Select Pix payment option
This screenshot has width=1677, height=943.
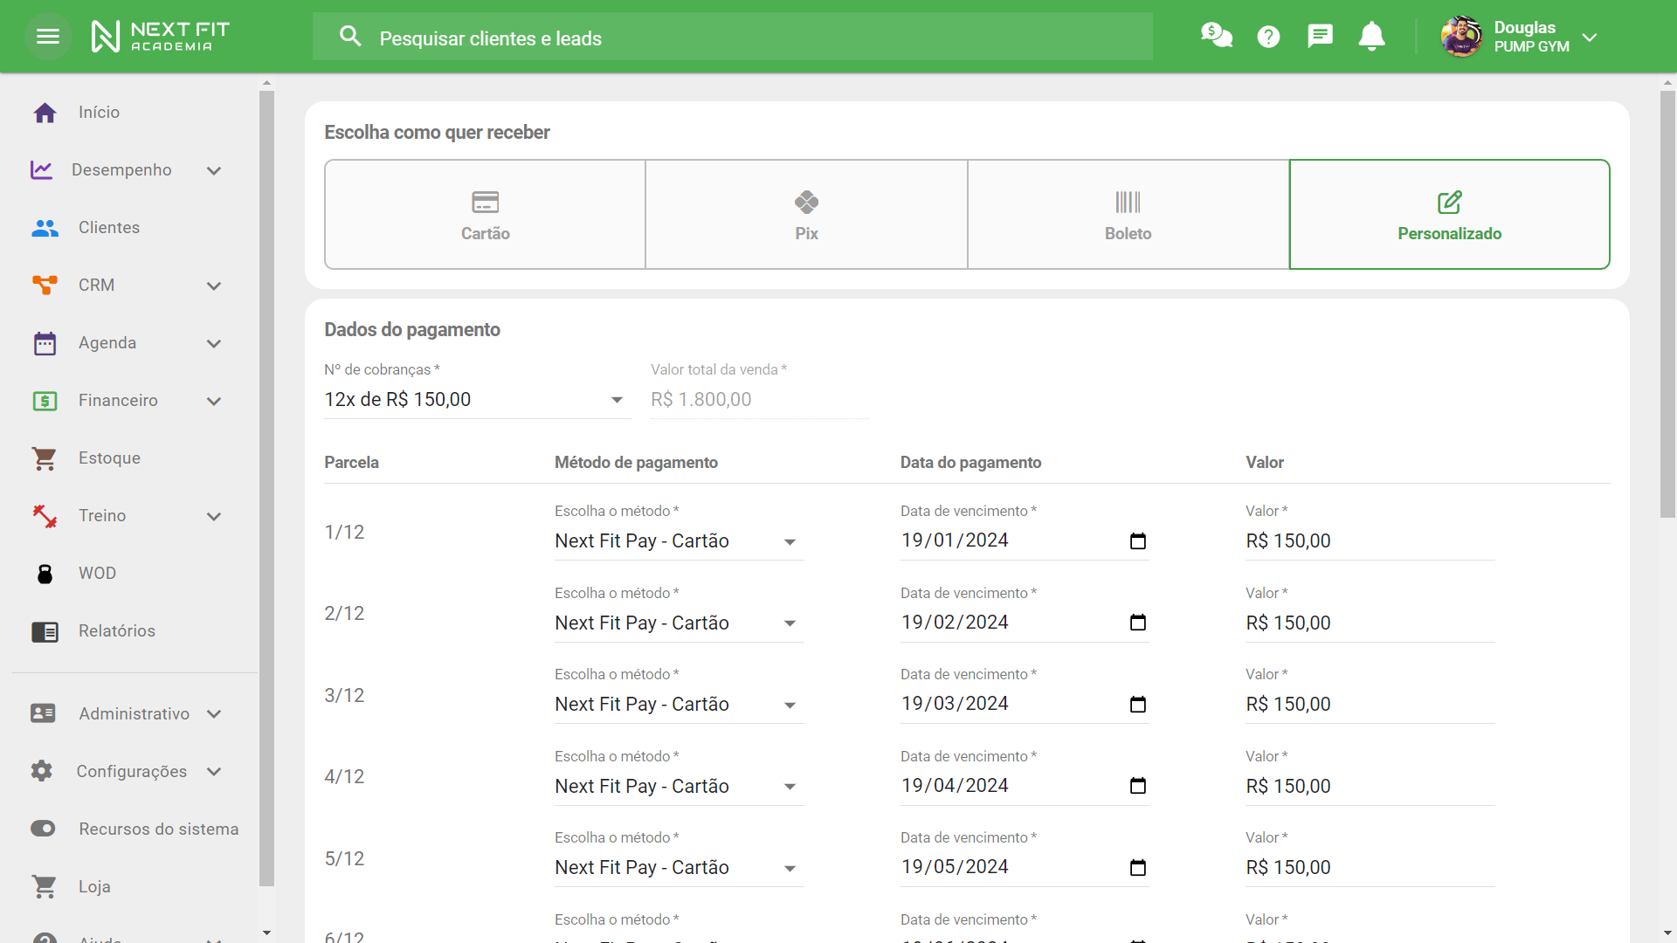[806, 215]
